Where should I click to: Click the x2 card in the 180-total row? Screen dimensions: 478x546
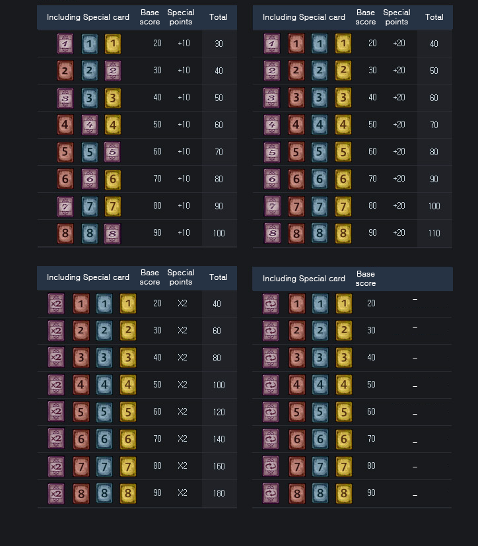pyautogui.click(x=56, y=493)
